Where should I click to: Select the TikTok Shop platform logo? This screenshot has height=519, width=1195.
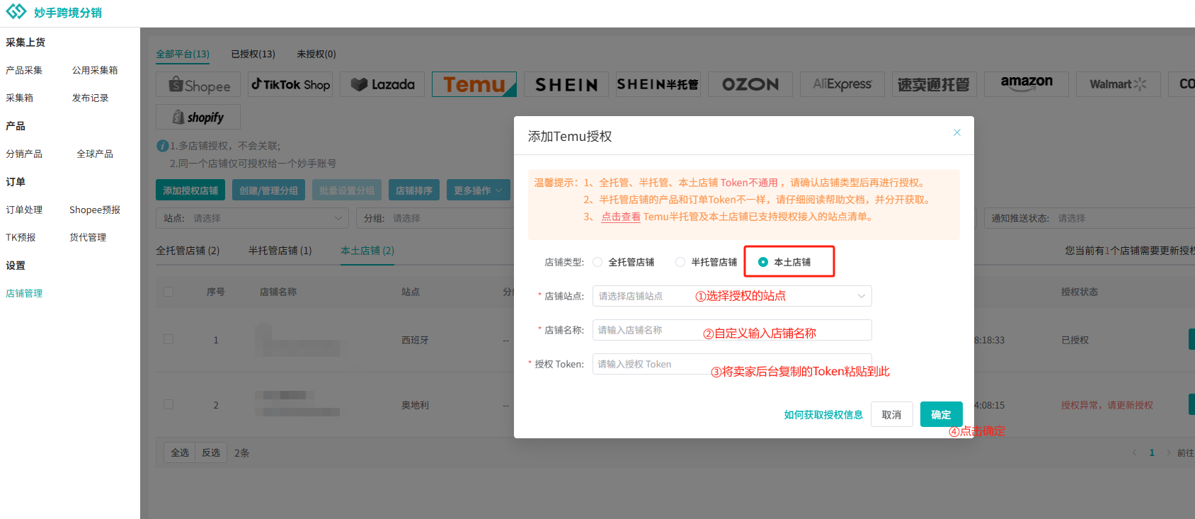(x=290, y=84)
